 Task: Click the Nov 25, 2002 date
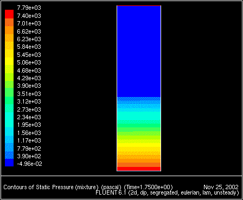click(221, 187)
